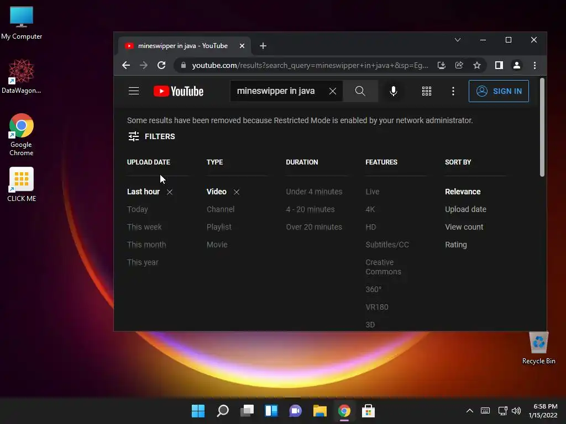Choose Under 4 minutes duration
Screen dimensions: 566x424
314,192
